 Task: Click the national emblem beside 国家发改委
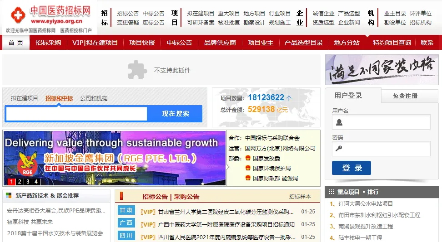coord(247,159)
